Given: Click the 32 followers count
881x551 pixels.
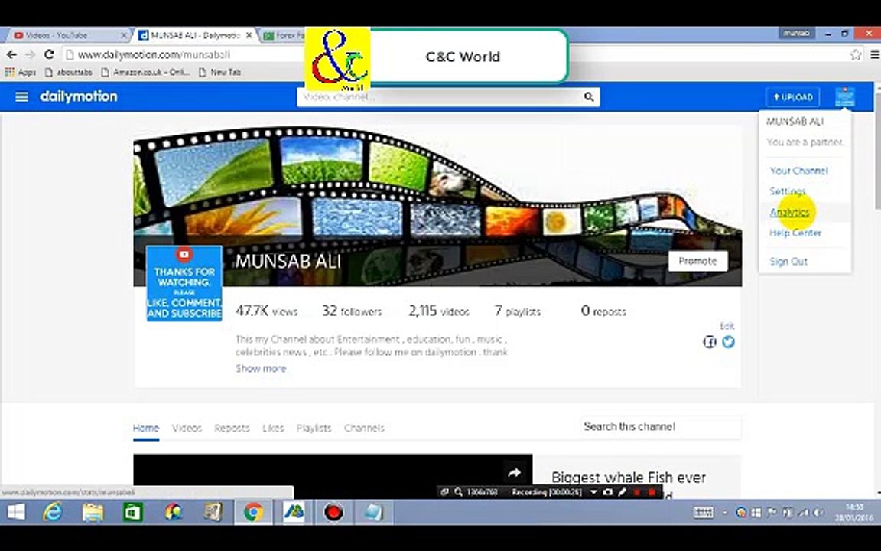Looking at the screenshot, I should 352,311.
